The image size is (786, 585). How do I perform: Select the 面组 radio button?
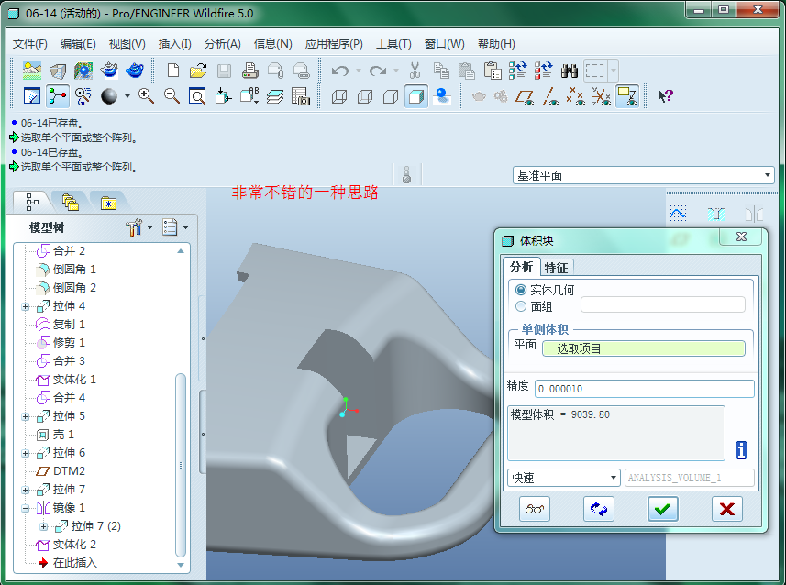522,307
